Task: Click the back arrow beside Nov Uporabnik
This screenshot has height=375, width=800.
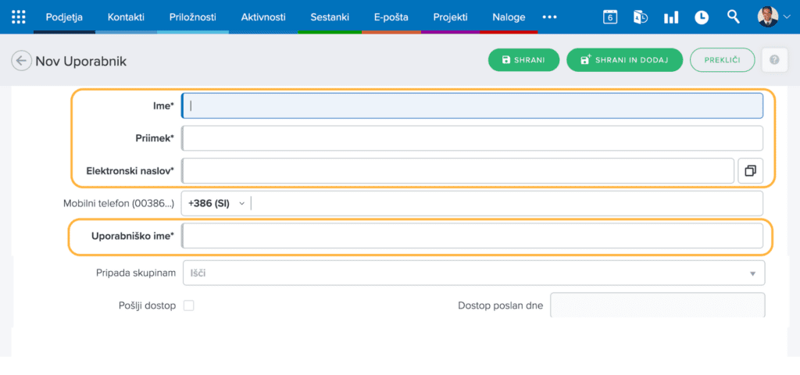Action: [21, 61]
